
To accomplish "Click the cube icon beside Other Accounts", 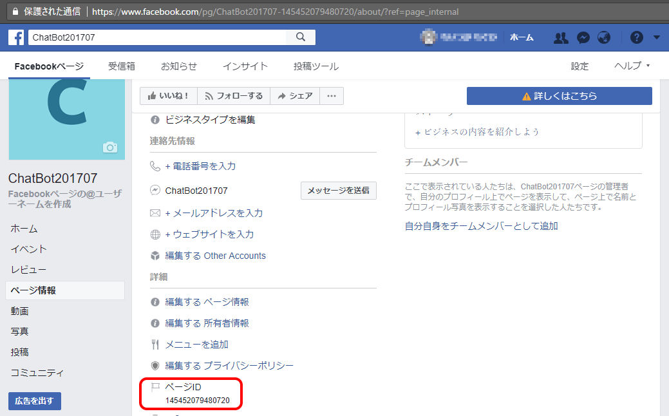I will tap(155, 256).
